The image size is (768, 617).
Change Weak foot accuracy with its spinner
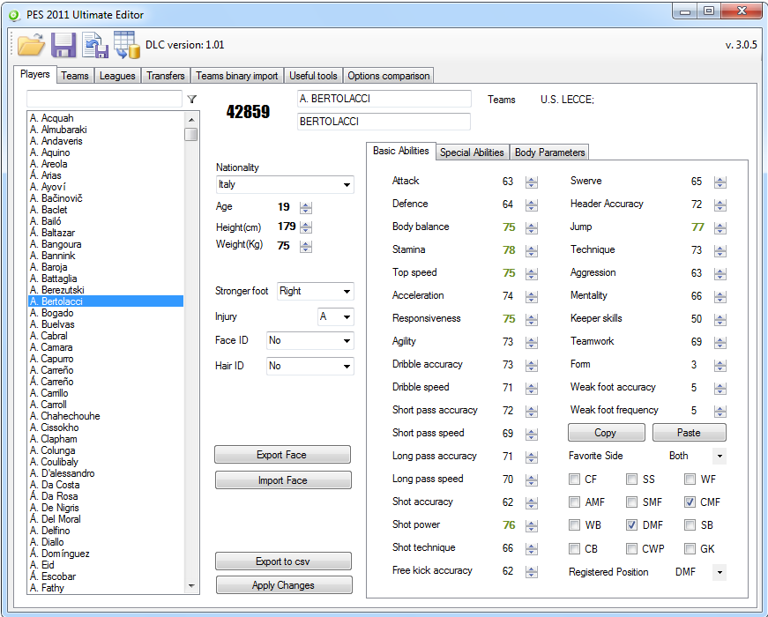click(720, 389)
